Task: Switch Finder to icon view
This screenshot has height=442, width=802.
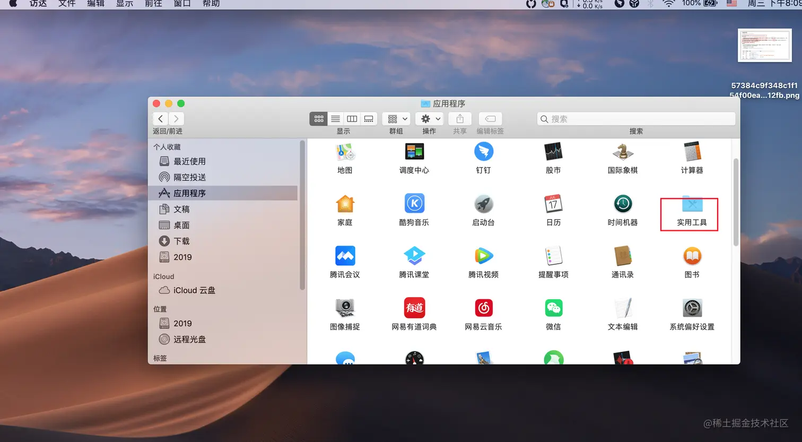Action: (x=319, y=119)
